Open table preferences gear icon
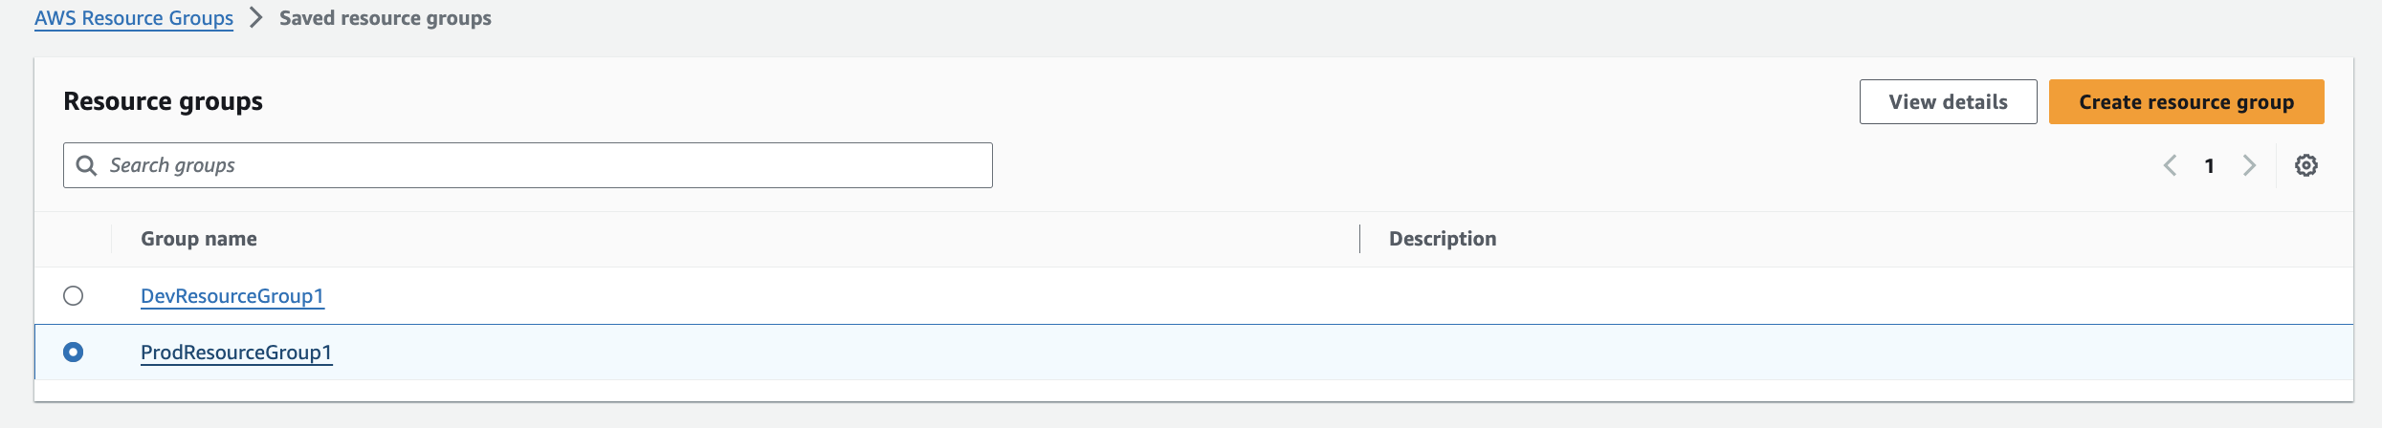This screenshot has height=428, width=2382. [2306, 165]
